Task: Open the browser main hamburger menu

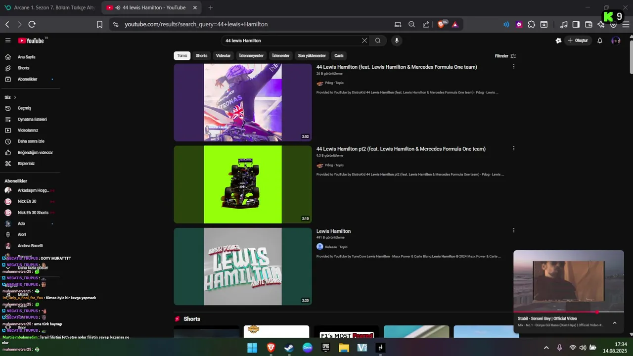Action: point(626,24)
